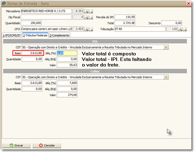
Task: Click second lookup icon beside Mercadoria code
Action: [91, 11]
